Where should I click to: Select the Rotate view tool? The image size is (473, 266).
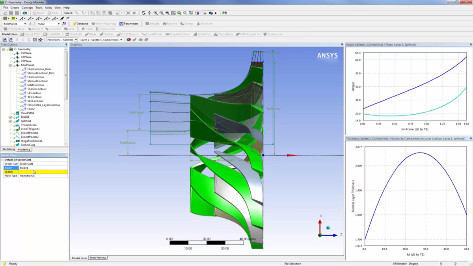pos(143,13)
